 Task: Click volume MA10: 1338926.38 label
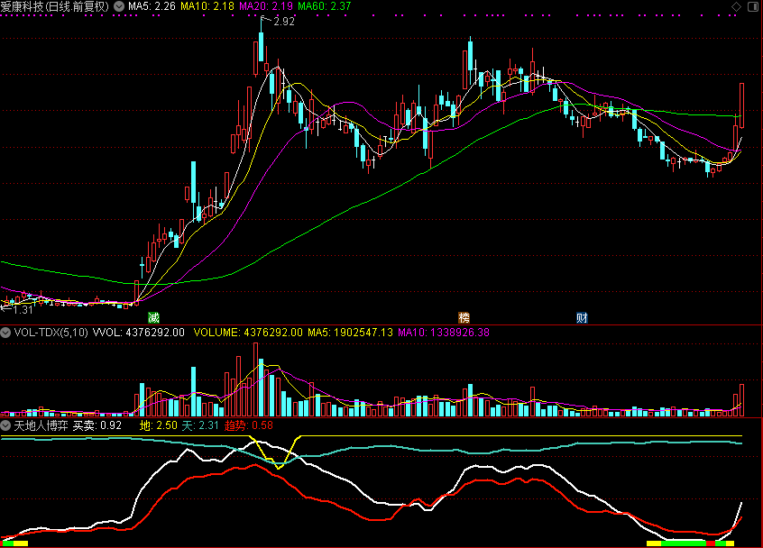(x=444, y=333)
